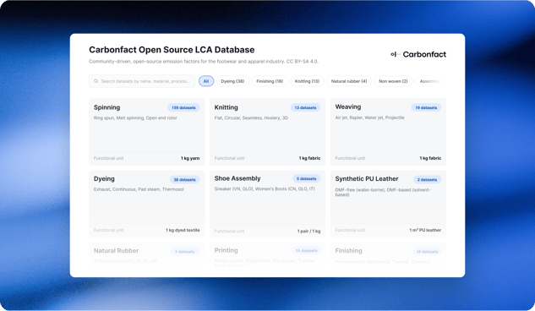
Task: Open the Knitting card title
Action: pos(227,107)
